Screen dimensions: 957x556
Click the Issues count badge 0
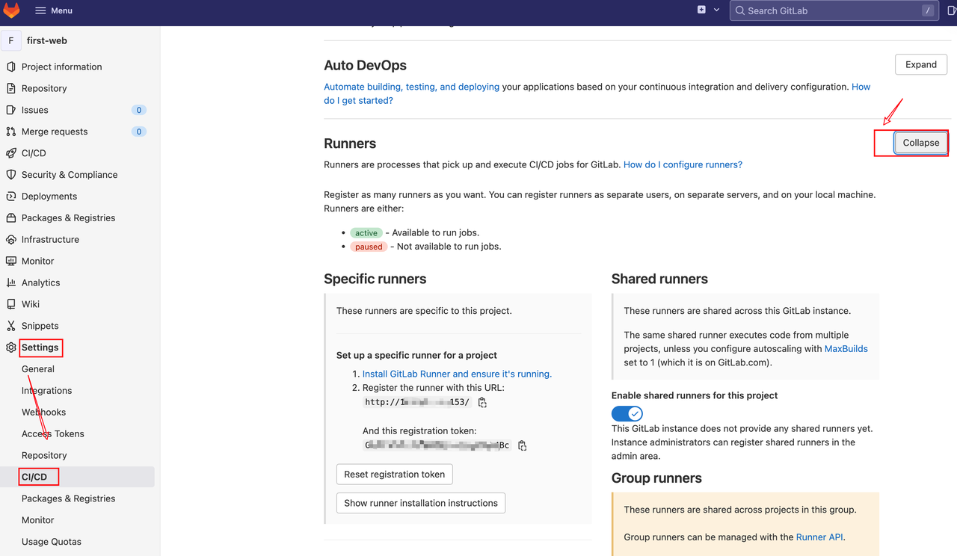point(139,110)
